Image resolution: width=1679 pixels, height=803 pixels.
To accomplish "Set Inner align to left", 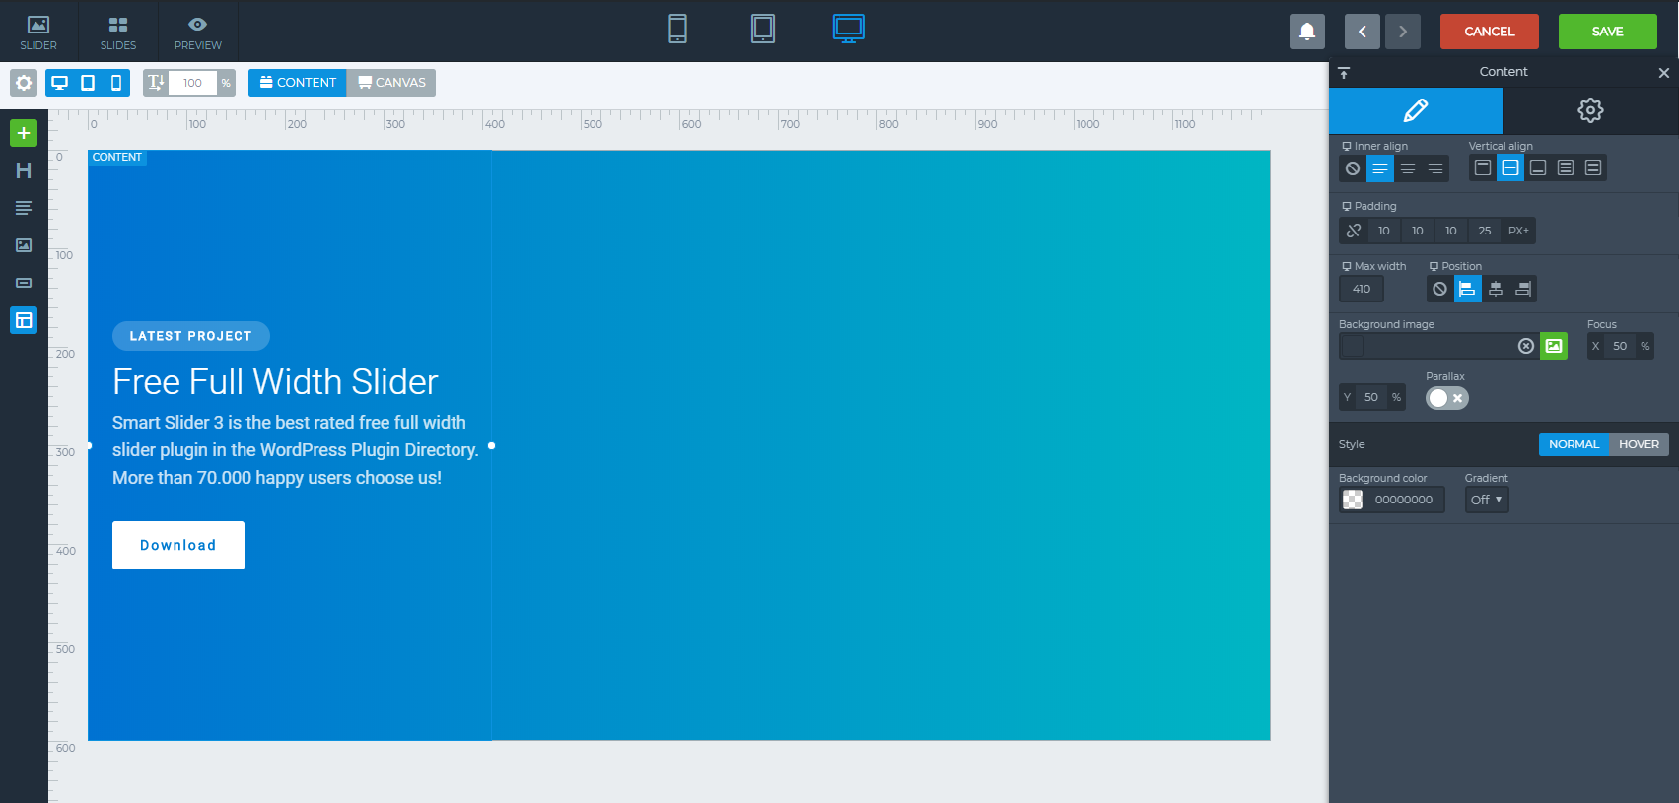I will [1380, 168].
